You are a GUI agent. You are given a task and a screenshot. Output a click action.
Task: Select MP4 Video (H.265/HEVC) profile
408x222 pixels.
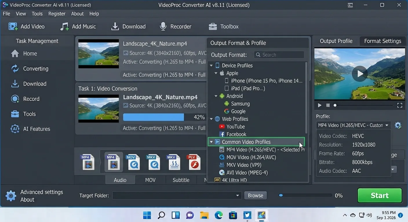click(262, 149)
